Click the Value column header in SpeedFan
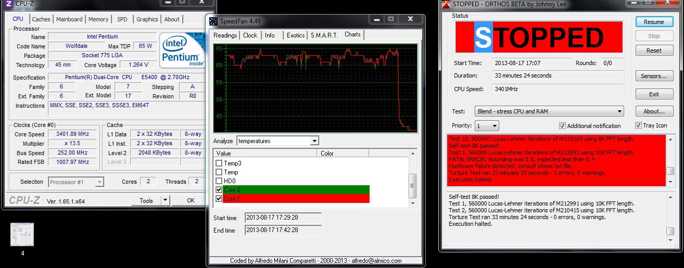This screenshot has height=268, width=684. [265, 154]
